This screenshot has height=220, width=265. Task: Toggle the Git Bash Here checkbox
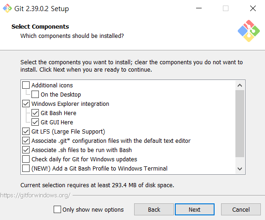pyautogui.click(x=35, y=113)
